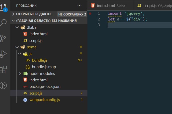Collapse the js folder chevron
The width and height of the screenshot is (172, 114).
click(x=20, y=54)
